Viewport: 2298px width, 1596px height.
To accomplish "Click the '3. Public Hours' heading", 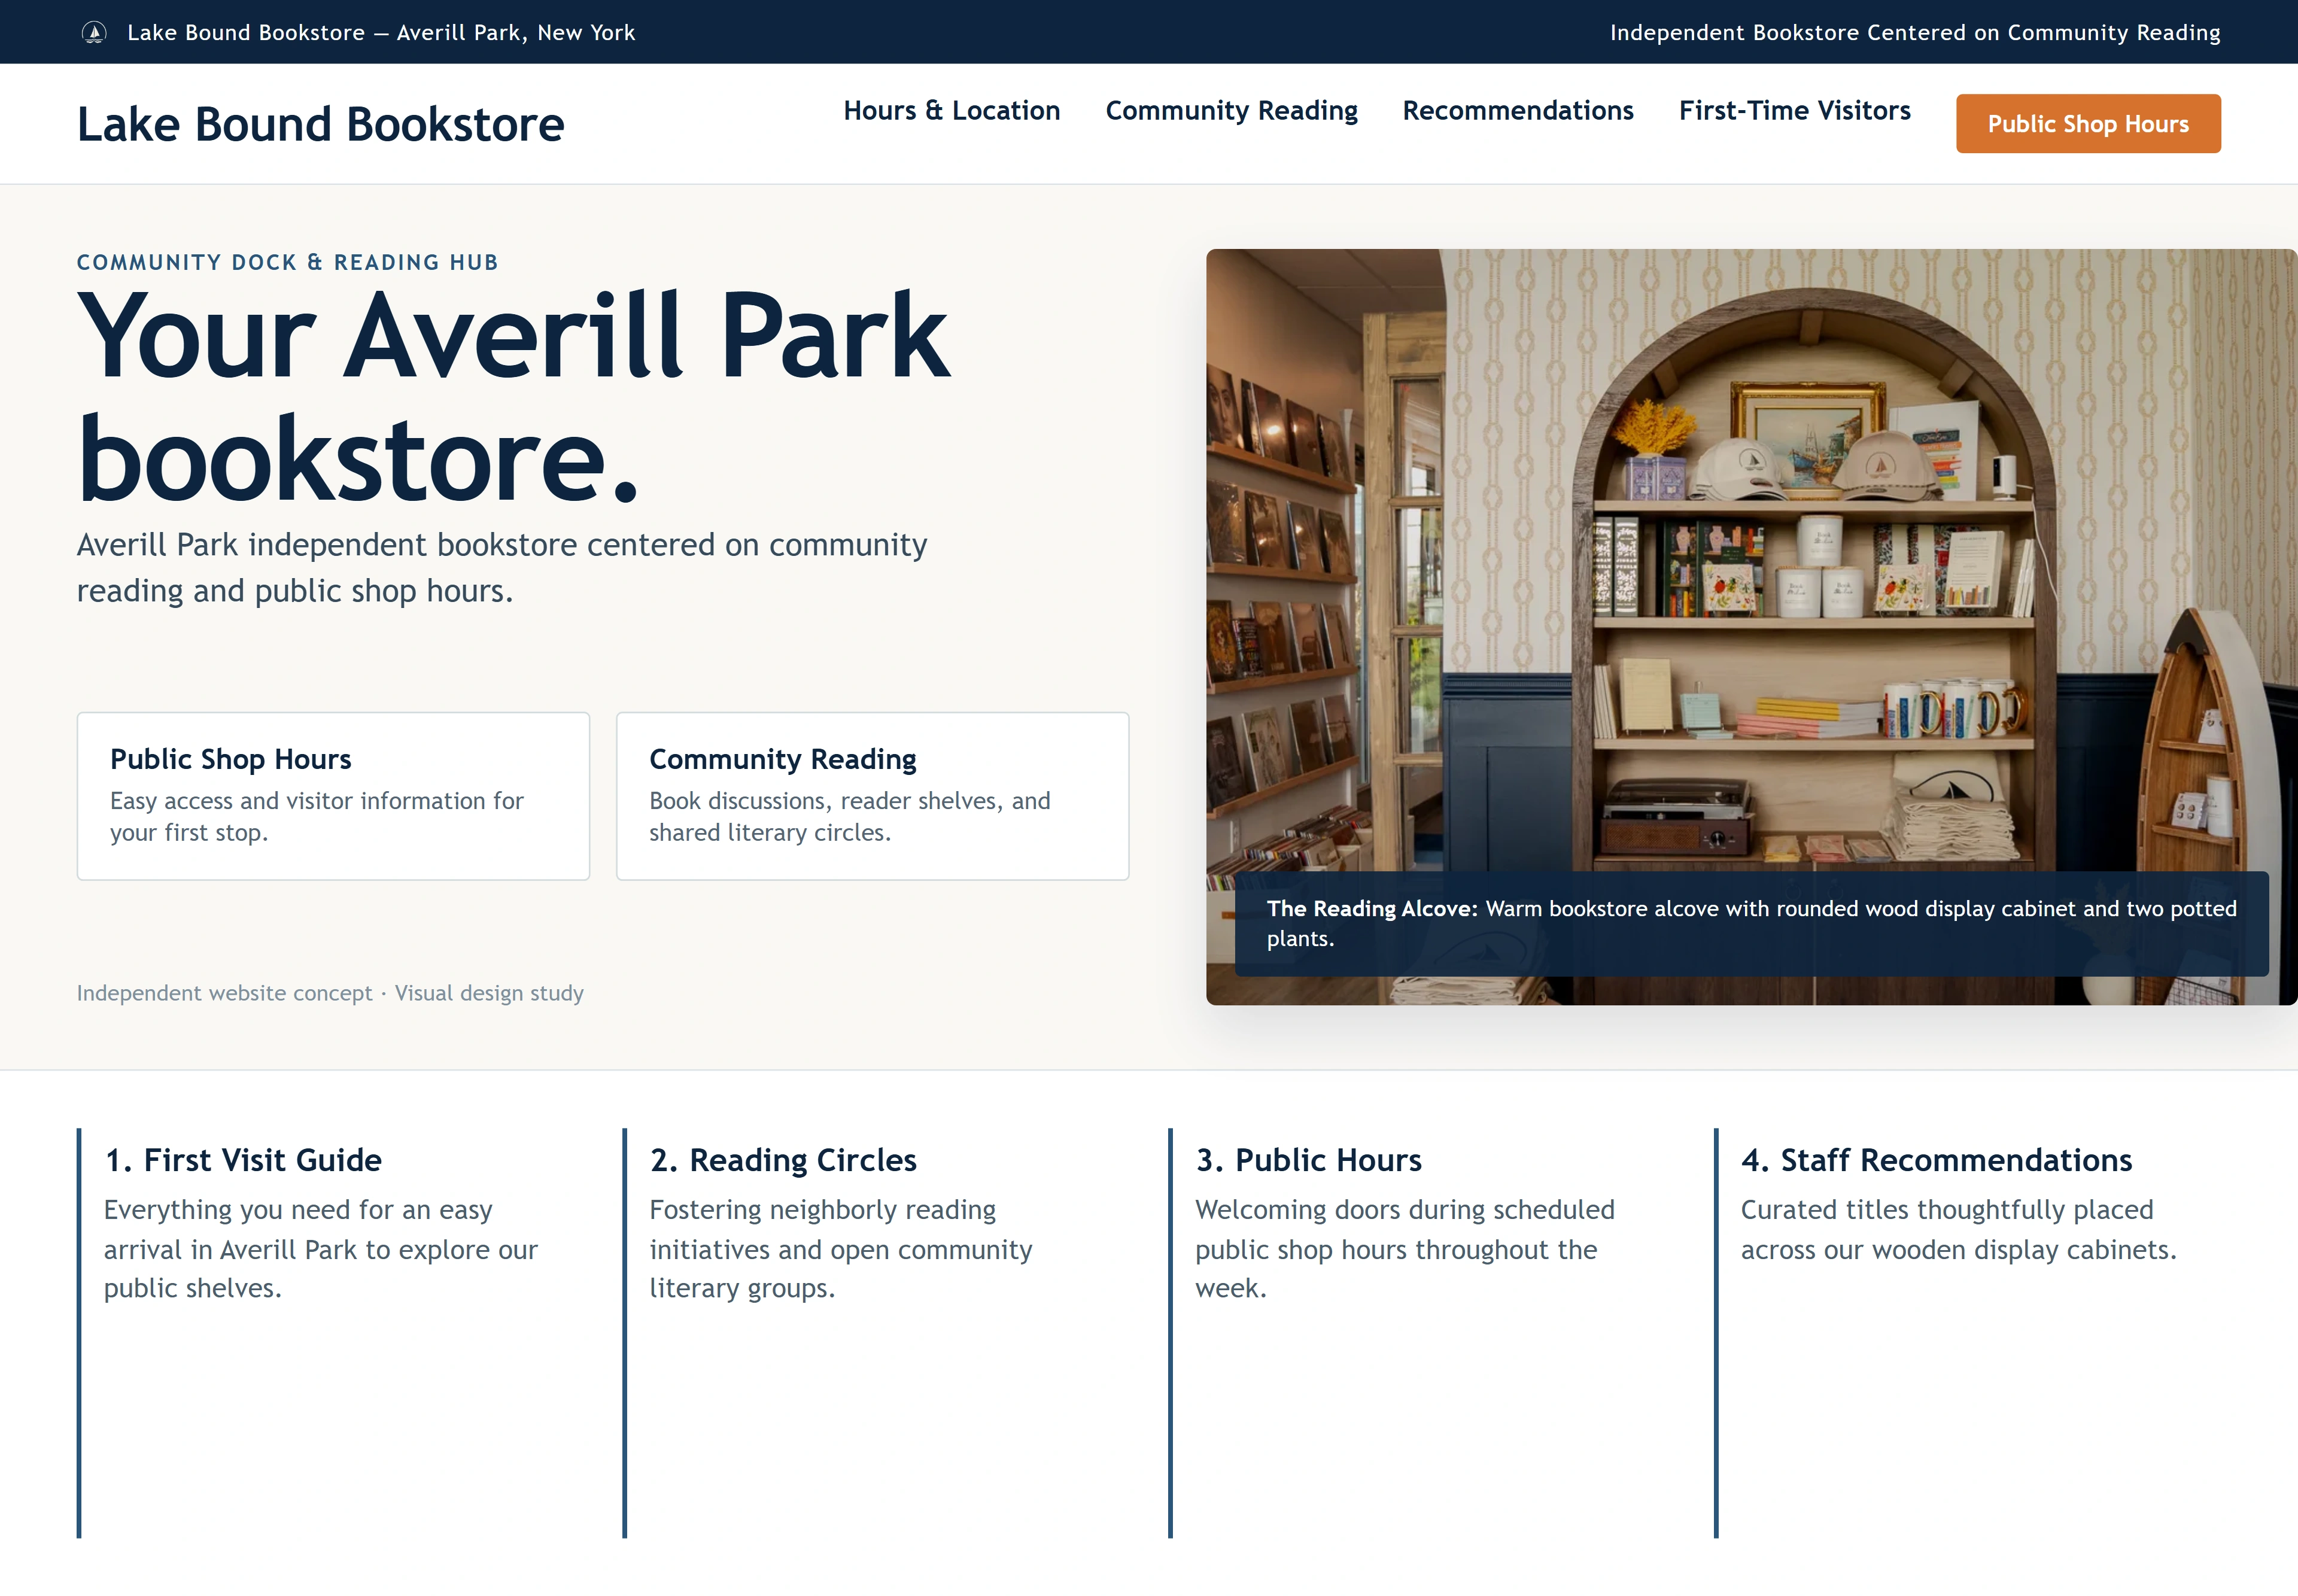I will (1308, 1160).
